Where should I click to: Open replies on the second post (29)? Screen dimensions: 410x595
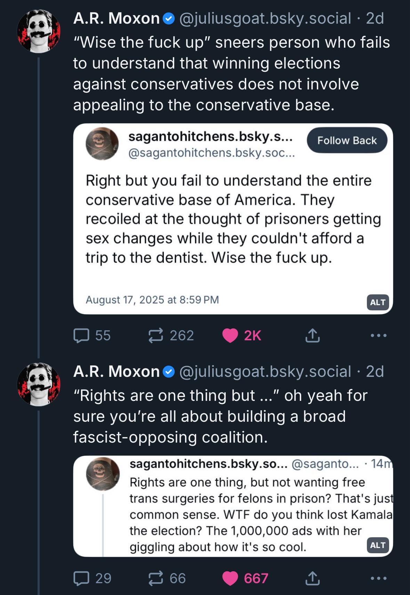92,578
